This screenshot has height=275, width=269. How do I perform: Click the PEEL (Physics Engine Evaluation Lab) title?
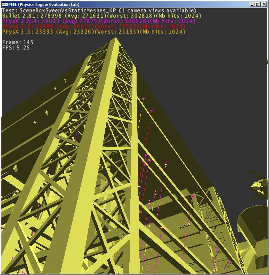[44, 4]
